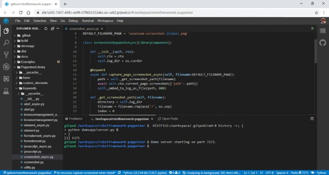Screen dimensions: 329x175
Task: Open Explorer more actions ellipsis
Action: 58,29
